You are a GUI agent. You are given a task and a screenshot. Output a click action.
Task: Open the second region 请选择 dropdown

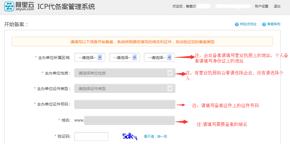pyautogui.click(x=124, y=58)
